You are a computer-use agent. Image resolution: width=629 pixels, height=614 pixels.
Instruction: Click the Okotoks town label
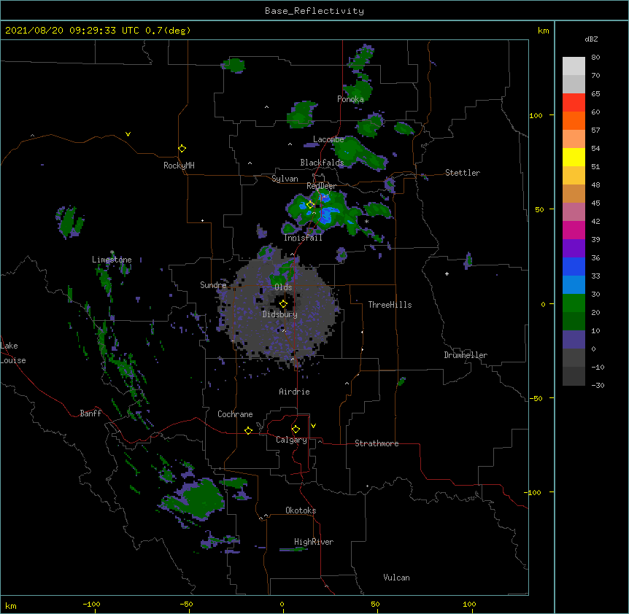(x=301, y=510)
